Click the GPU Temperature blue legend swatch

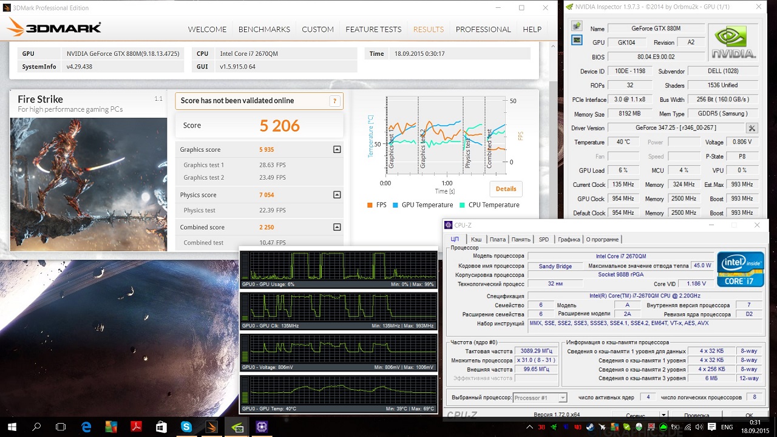[395, 205]
